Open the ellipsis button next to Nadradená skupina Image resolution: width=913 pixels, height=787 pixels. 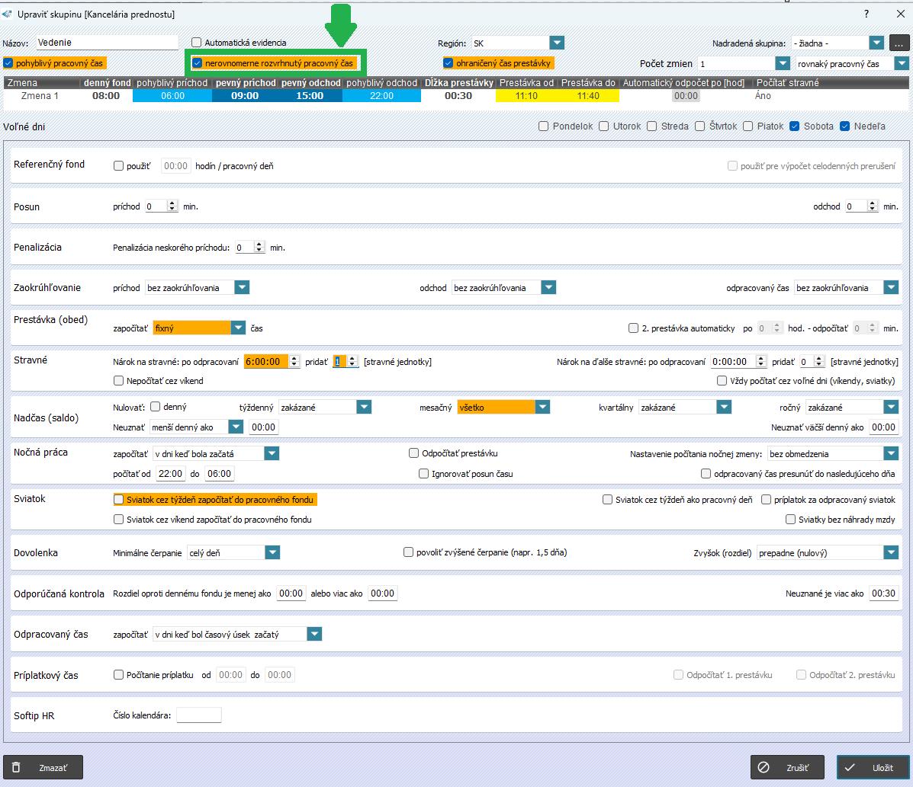(900, 43)
